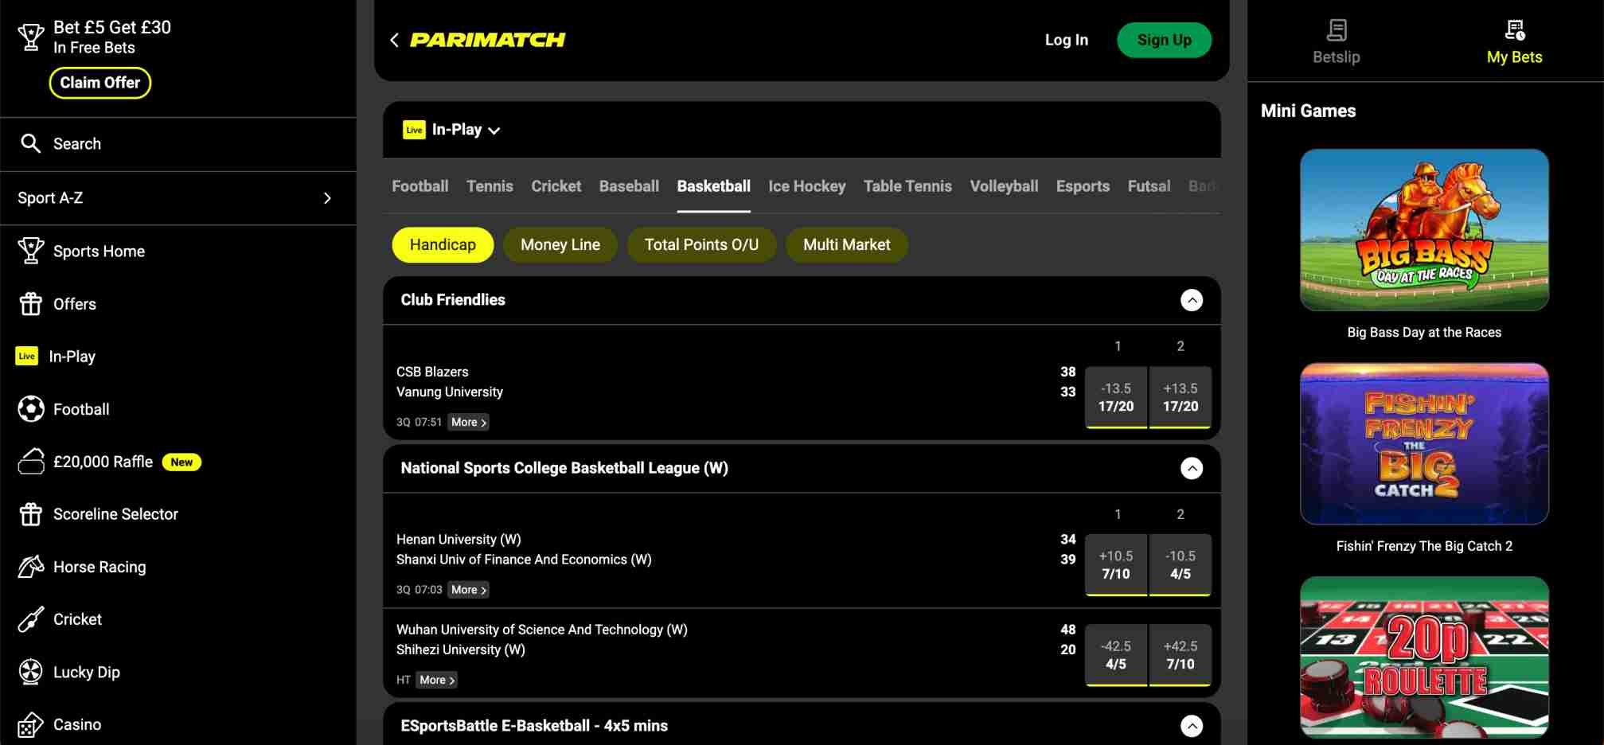The width and height of the screenshot is (1604, 745).
Task: Toggle the Multi Market filter pill
Action: click(x=846, y=244)
